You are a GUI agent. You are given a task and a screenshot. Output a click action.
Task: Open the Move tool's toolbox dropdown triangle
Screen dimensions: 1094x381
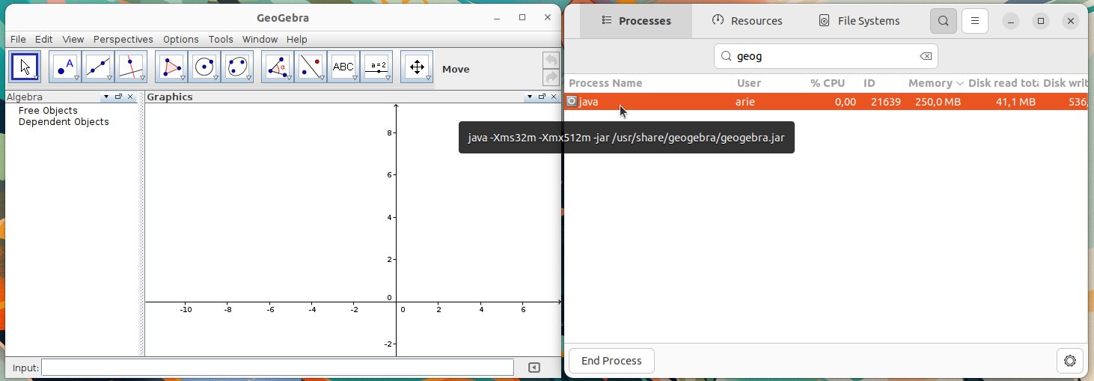36,77
